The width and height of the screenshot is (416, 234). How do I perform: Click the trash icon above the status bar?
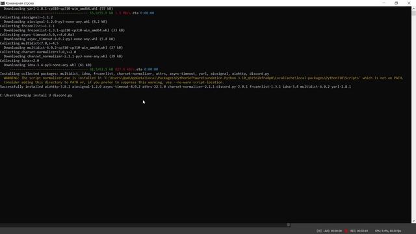point(289,225)
